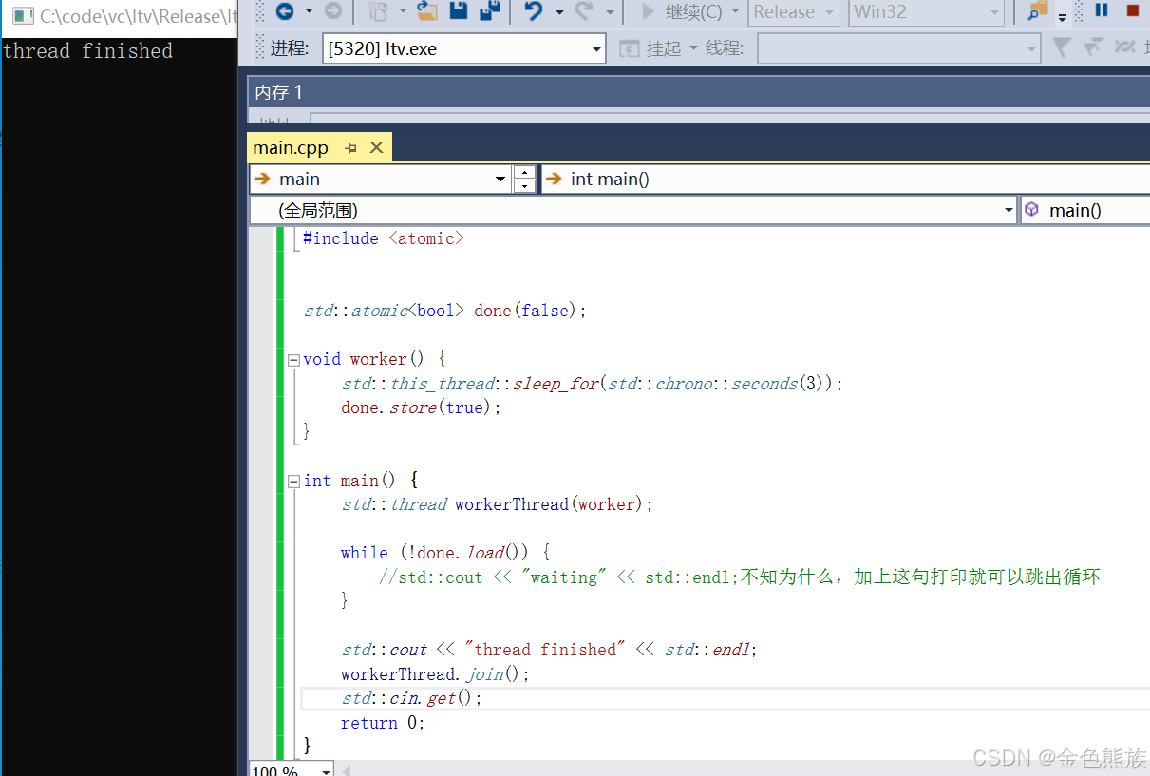Click the New Project toolbar icon
This screenshot has width=1150, height=776.
tap(378, 11)
